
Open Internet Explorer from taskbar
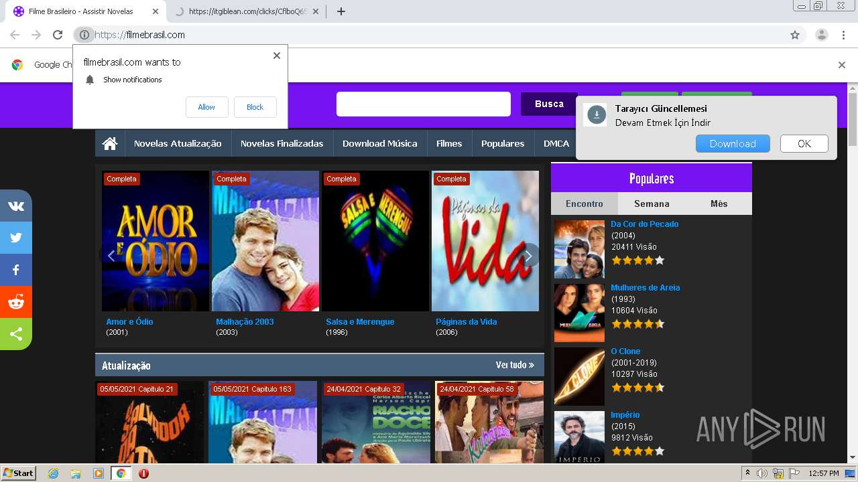point(53,473)
